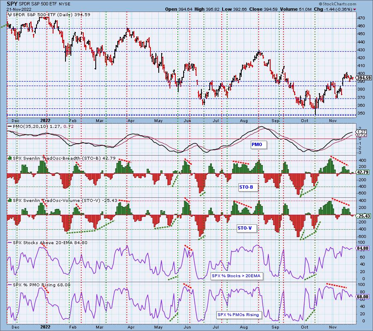The image size is (373, 331).
Task: Click the 84.80 value tag
Action: [x=363, y=248]
